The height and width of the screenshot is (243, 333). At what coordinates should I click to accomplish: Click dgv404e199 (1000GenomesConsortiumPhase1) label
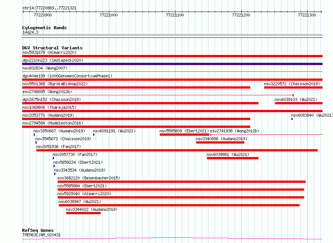coord(67,76)
